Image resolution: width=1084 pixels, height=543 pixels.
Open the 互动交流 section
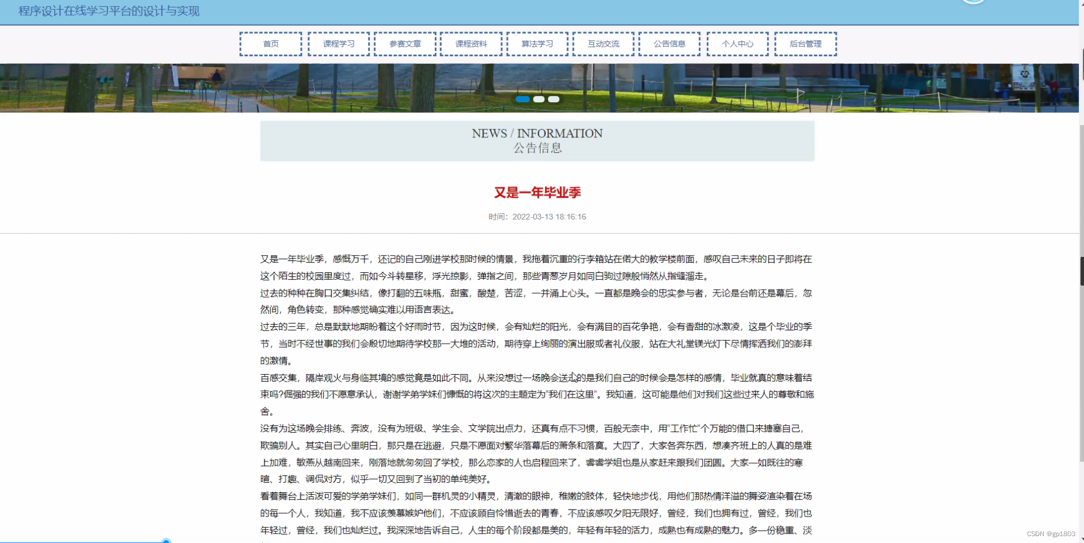click(x=603, y=44)
